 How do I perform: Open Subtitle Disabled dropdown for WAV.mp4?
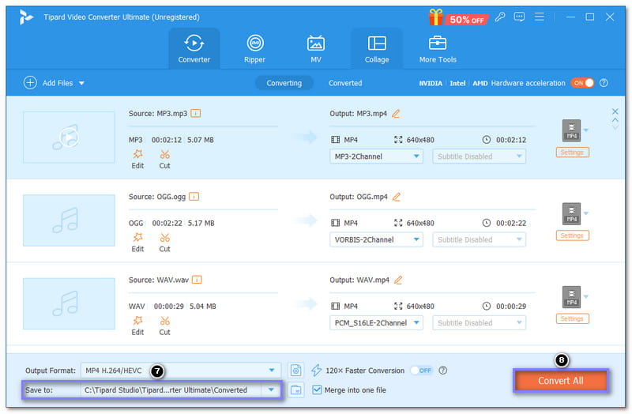pyautogui.click(x=479, y=323)
